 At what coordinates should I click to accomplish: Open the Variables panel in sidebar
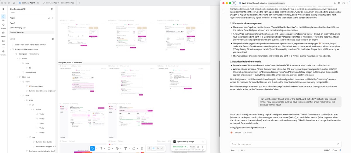(x=3, y=52)
